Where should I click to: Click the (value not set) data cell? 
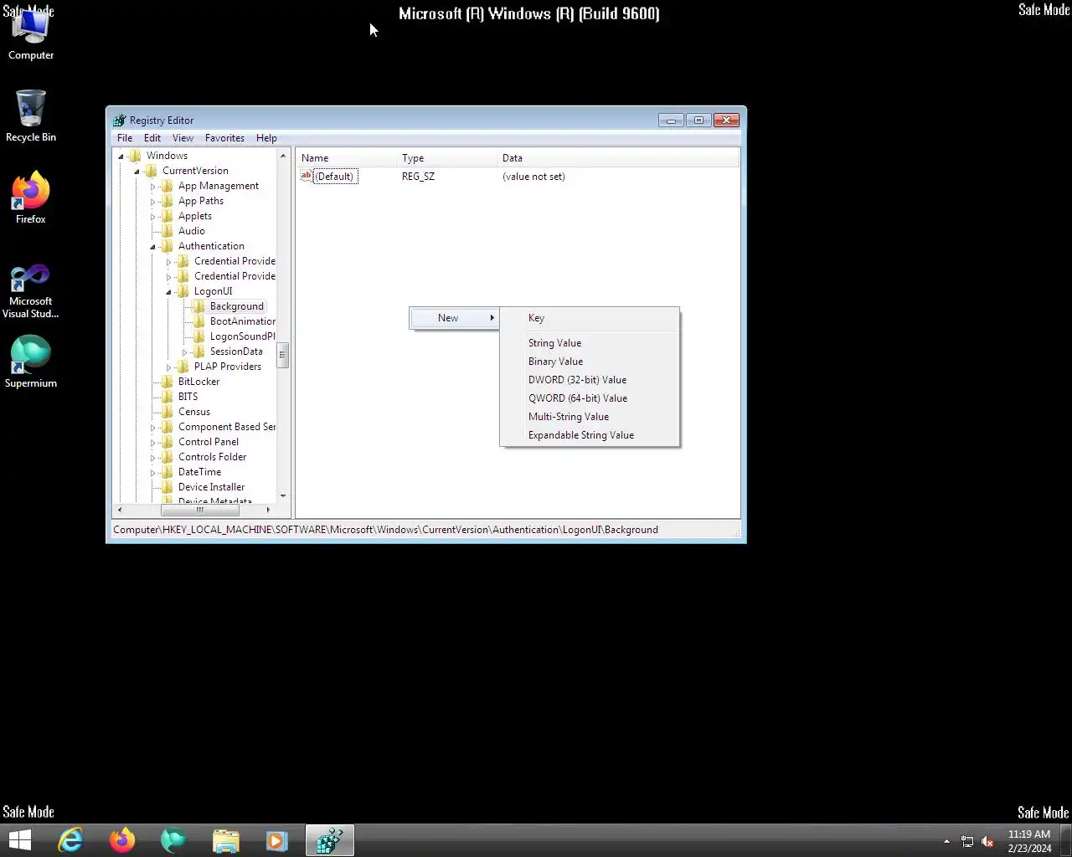click(533, 177)
